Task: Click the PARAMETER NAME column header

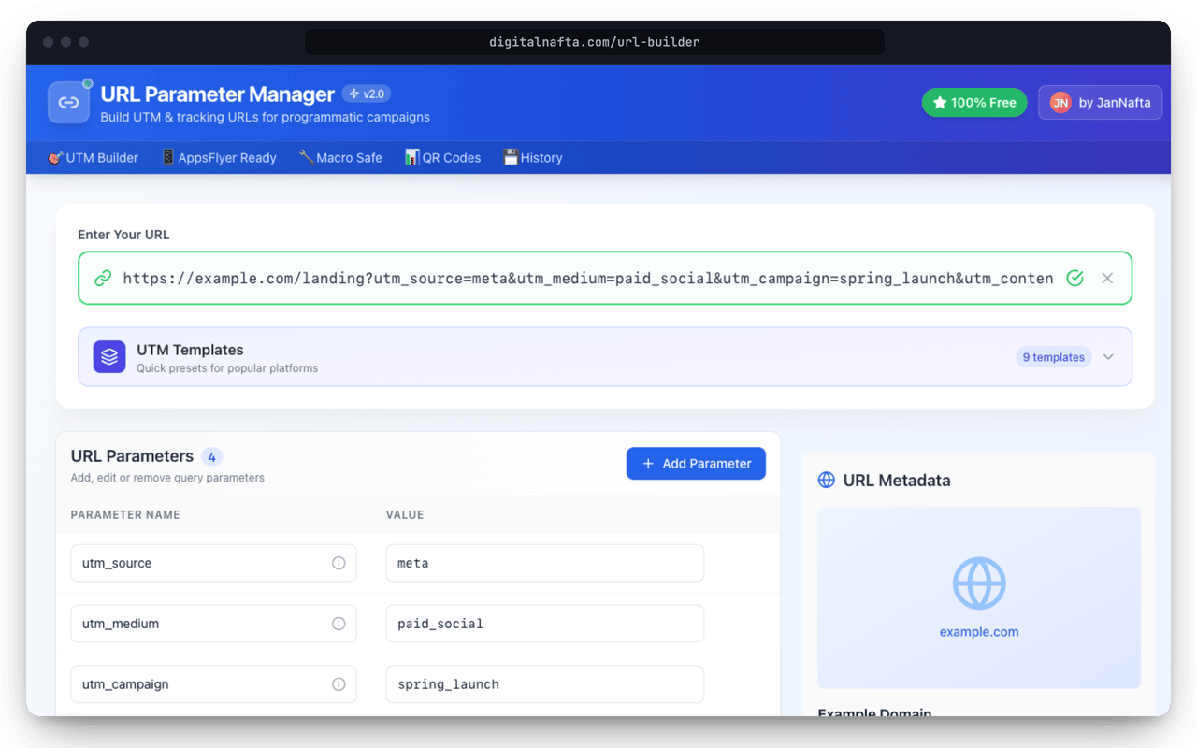Action: 125,515
